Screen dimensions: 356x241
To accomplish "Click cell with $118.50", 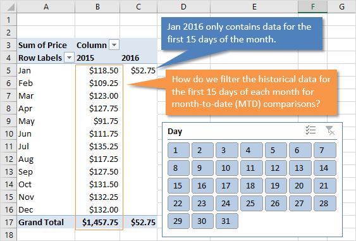I will click(97, 70).
